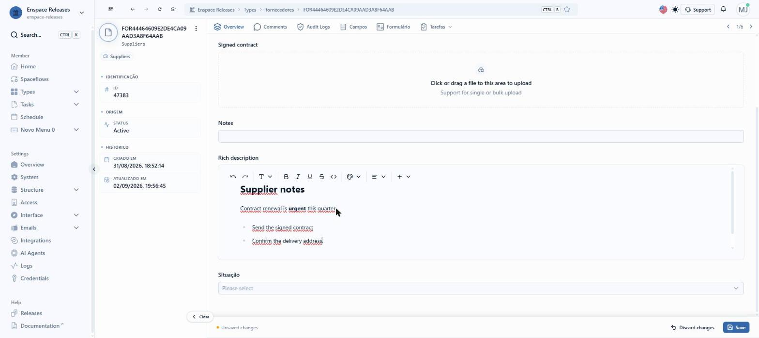Screen dimensions: 759x338
Task: Toggle strikethrough formatting in rich editor
Action: (322, 177)
